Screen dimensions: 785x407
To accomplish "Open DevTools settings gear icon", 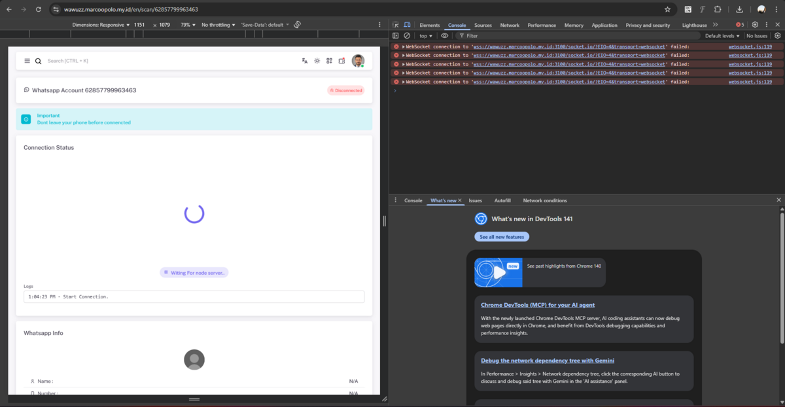I will pos(755,25).
